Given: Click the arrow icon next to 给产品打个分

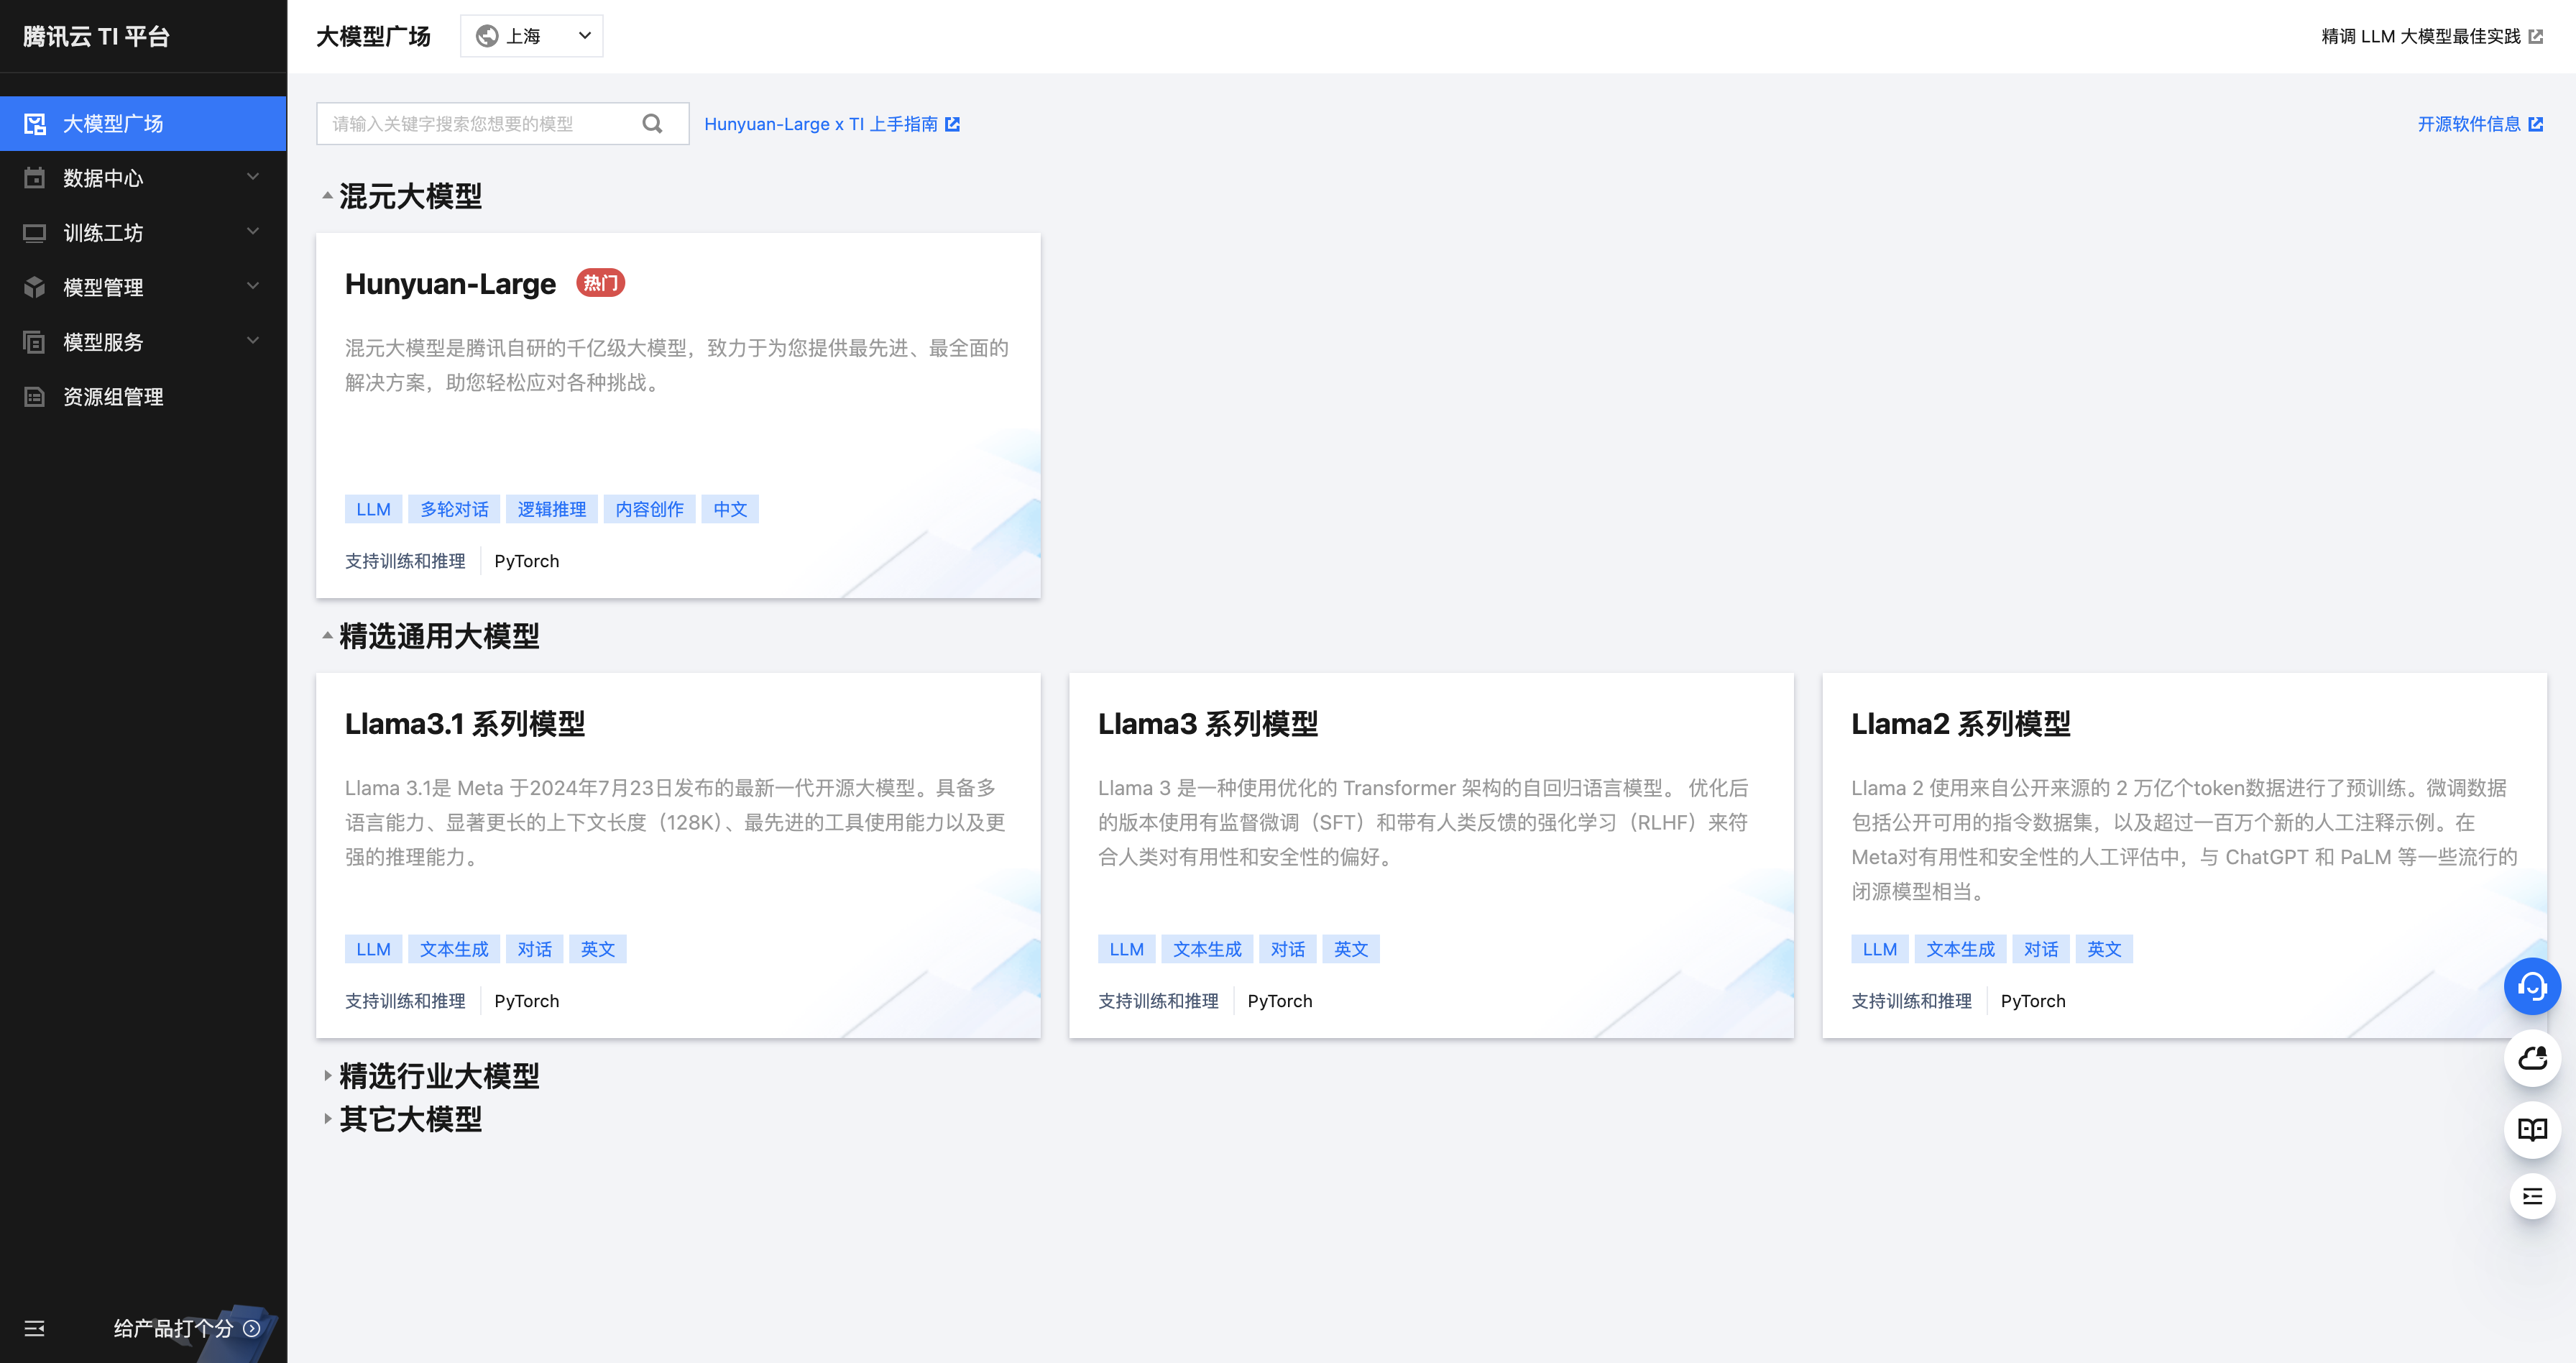Looking at the screenshot, I should [252, 1328].
